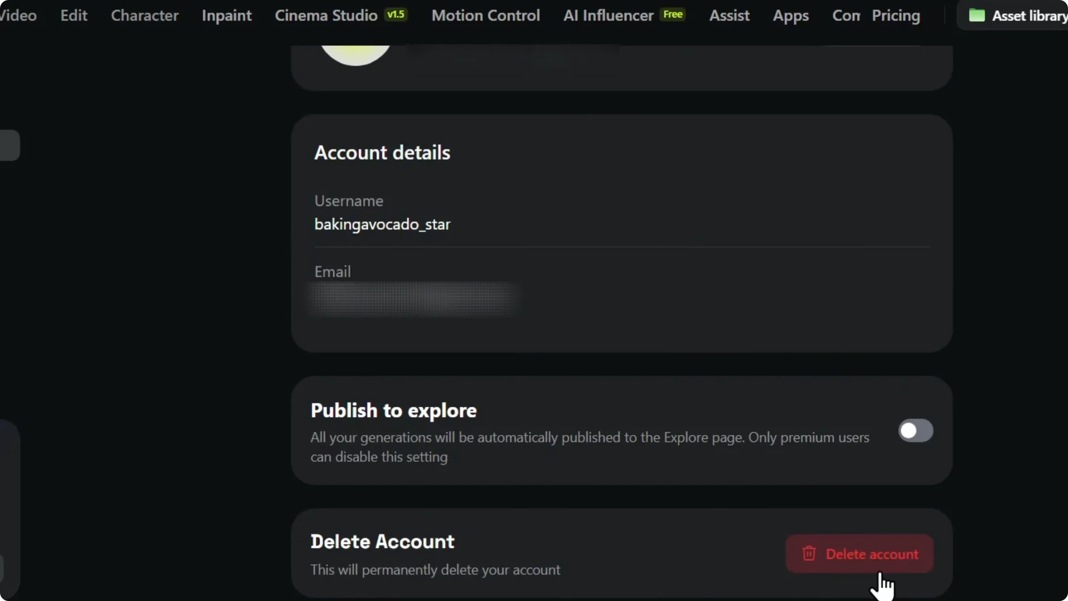Open the Pricing page
This screenshot has height=601, width=1068.
click(896, 16)
